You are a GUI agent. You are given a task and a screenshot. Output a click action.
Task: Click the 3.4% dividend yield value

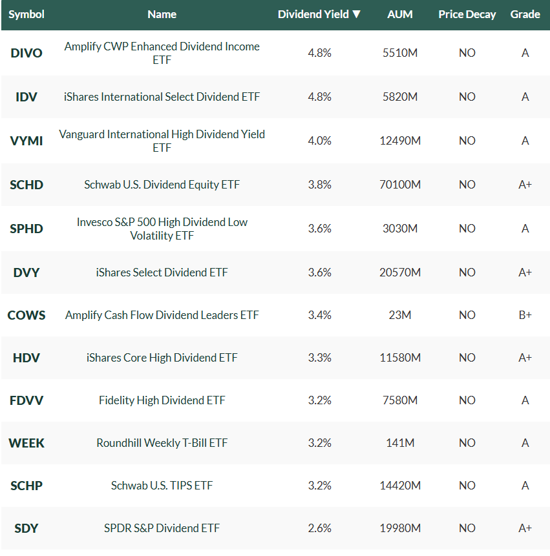pyautogui.click(x=319, y=315)
